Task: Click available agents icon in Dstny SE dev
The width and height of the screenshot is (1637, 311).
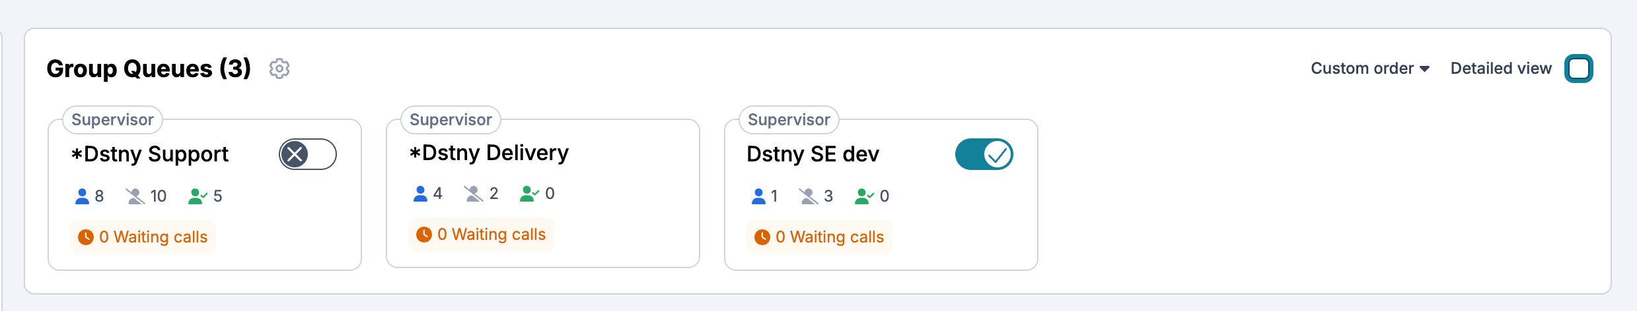Action: (x=864, y=196)
